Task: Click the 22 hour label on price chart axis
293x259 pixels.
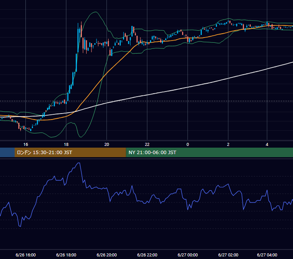Action: [x=147, y=145]
